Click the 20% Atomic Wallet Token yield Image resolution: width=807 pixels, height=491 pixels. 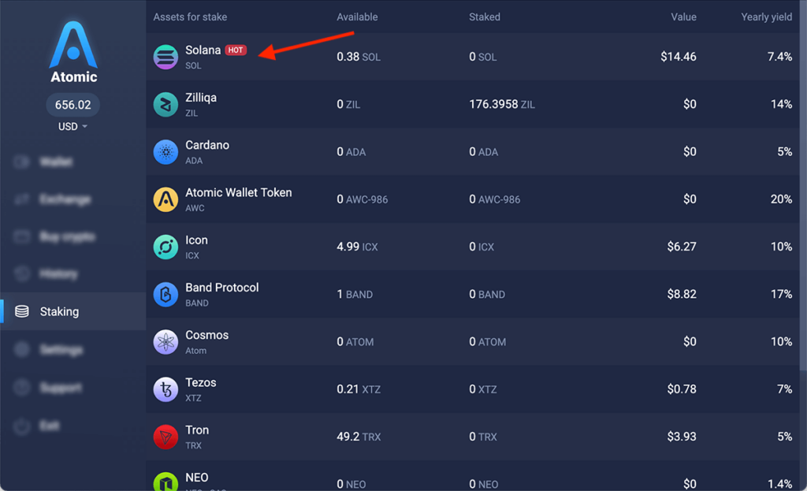[x=781, y=199]
